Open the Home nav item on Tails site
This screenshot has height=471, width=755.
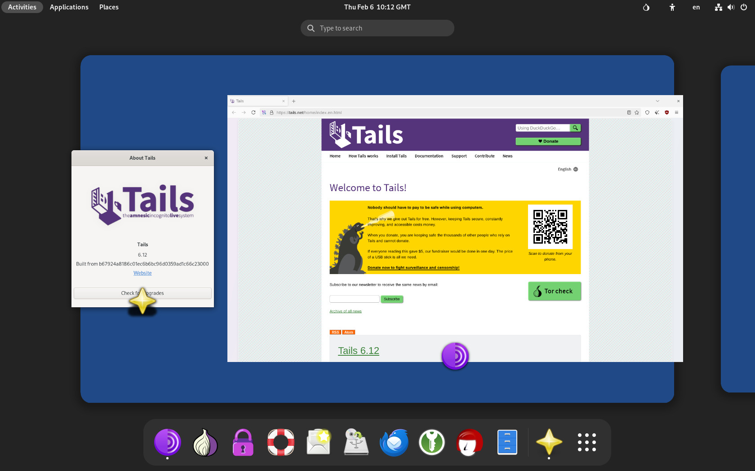click(x=335, y=156)
